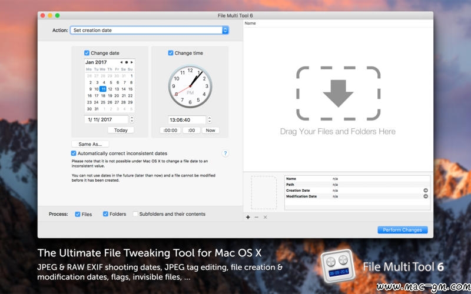Set time with the Now button
The width and height of the screenshot is (471, 294).
tap(211, 130)
